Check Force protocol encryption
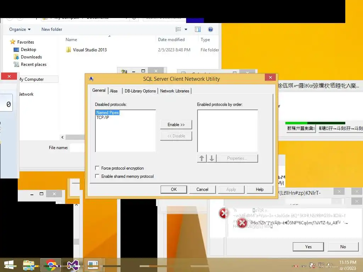 click(x=97, y=168)
